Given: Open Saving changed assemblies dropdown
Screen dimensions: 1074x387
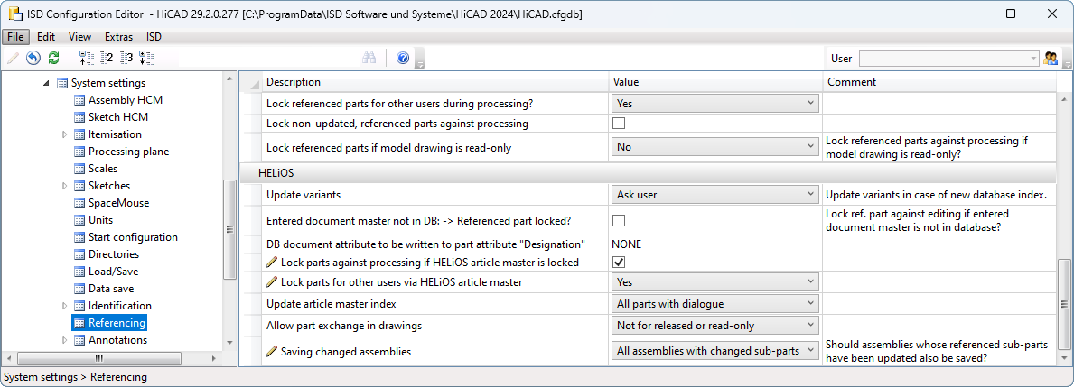Looking at the screenshot, I should click(x=715, y=351).
